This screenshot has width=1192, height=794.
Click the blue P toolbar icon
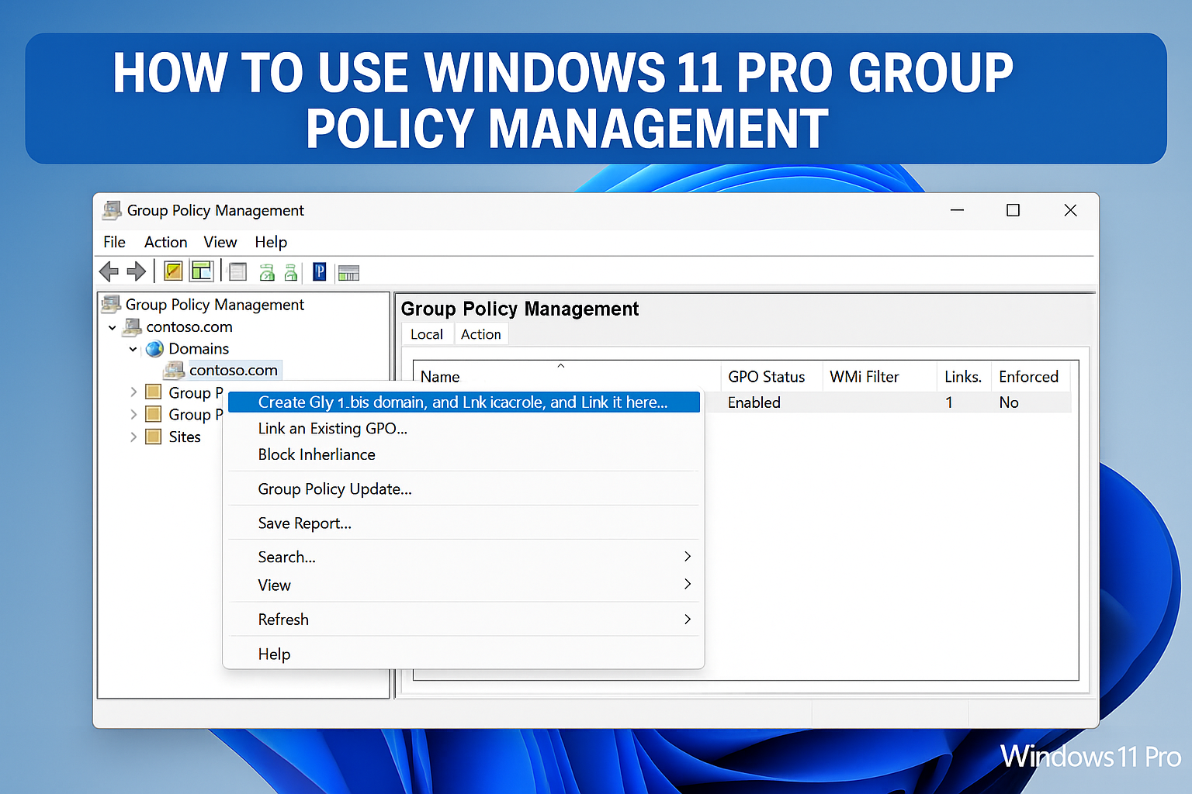319,272
